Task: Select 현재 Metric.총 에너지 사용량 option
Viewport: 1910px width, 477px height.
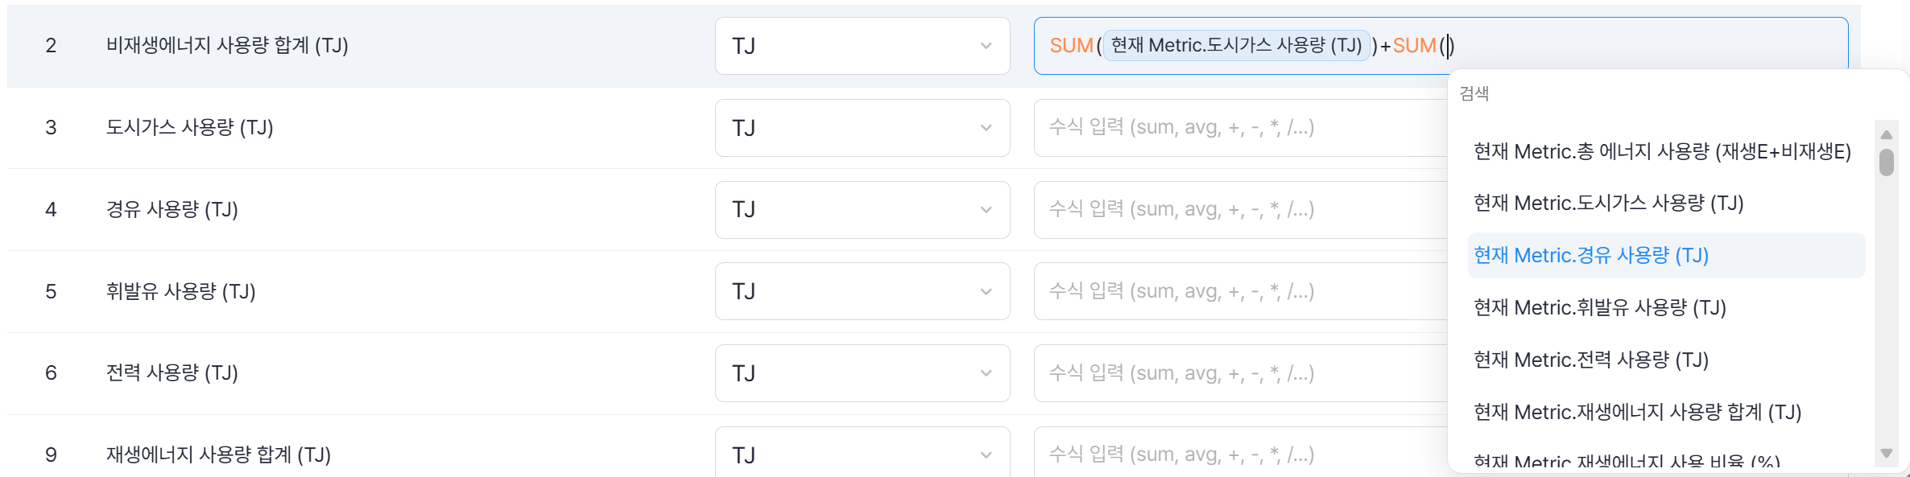Action: click(1662, 151)
